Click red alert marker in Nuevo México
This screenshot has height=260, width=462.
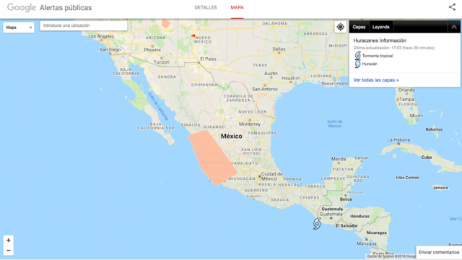pyautogui.click(x=193, y=35)
